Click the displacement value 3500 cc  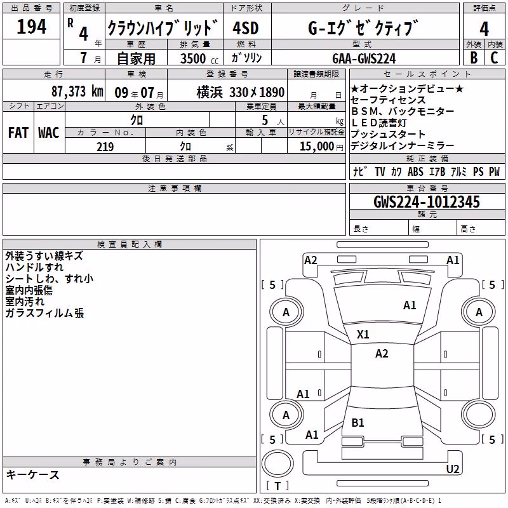click(x=199, y=58)
